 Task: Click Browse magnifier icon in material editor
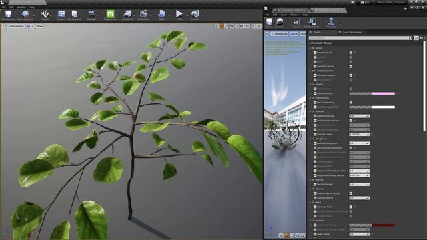(279, 23)
